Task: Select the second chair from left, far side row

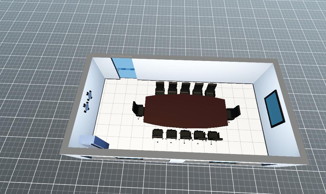Action: 172,88
